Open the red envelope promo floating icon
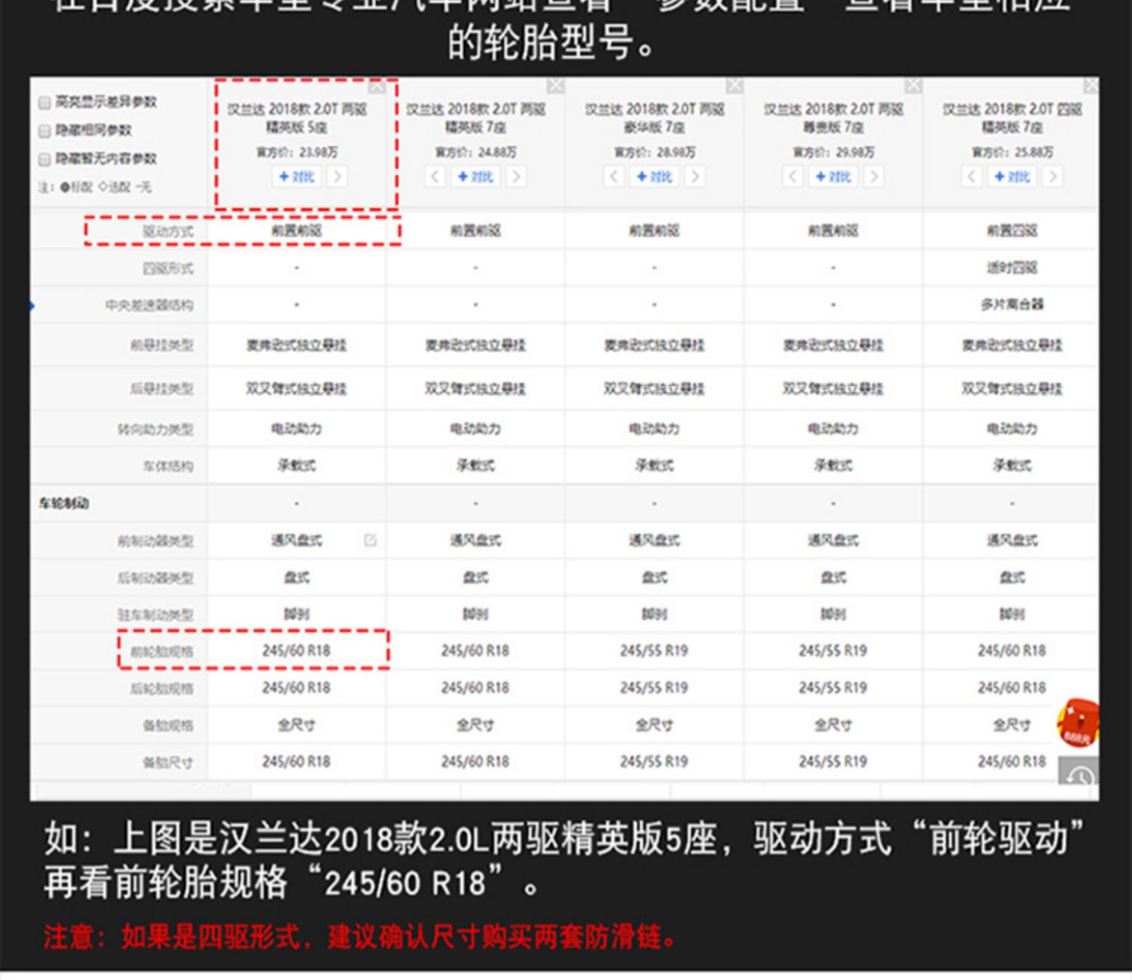The image size is (1132, 980). [1077, 722]
